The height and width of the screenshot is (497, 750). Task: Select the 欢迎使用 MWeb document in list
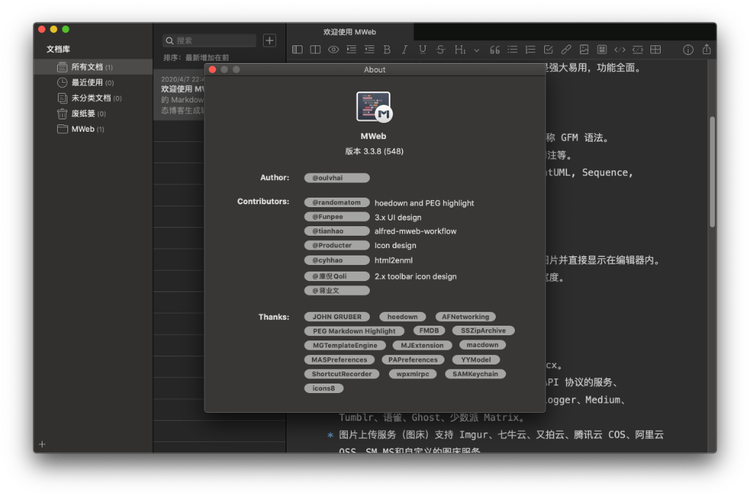pos(180,94)
